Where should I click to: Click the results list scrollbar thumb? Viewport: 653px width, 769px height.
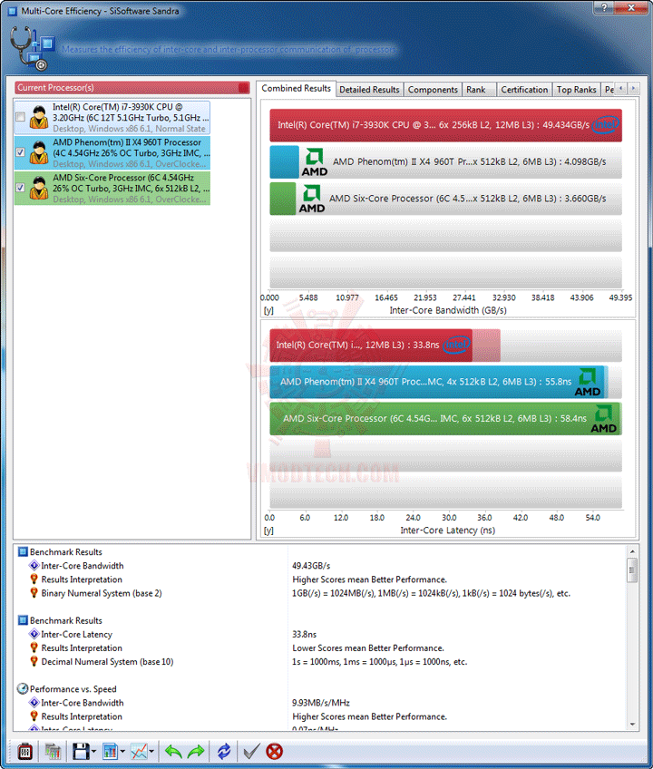click(x=632, y=569)
